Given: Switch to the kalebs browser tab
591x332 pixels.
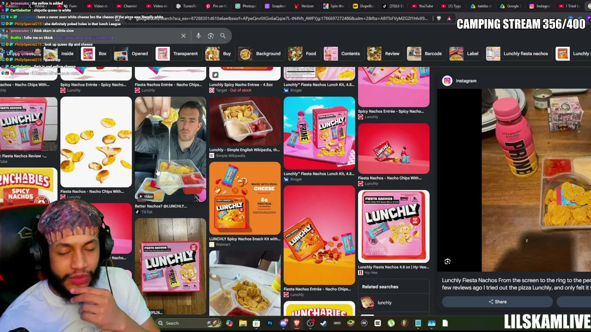Looking at the screenshot, I should coord(481,6).
